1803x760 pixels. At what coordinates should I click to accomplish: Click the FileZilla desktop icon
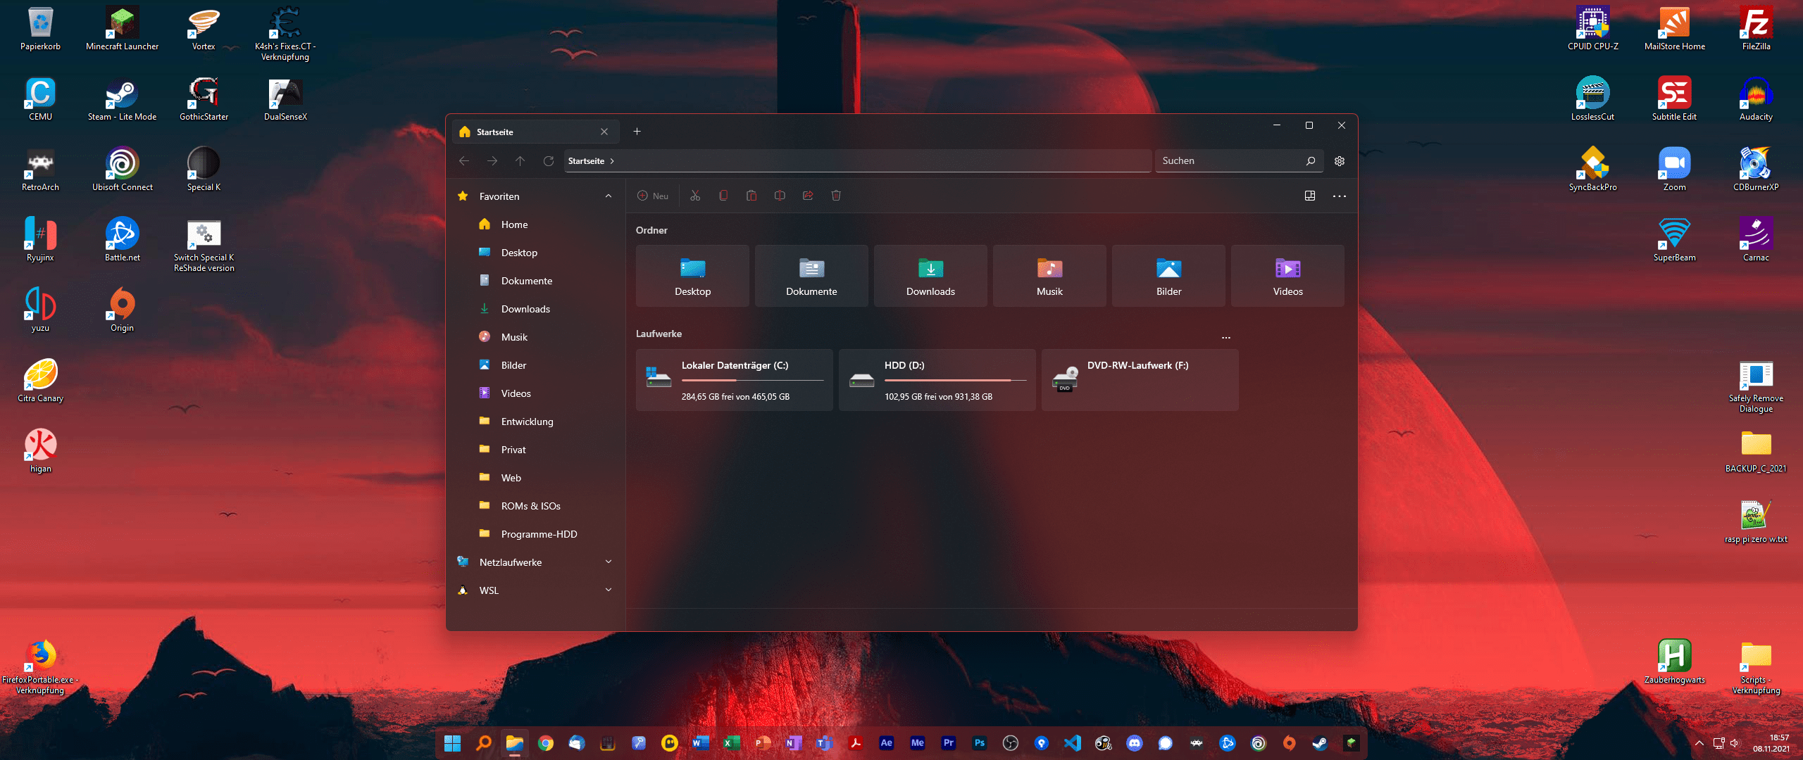(1756, 30)
